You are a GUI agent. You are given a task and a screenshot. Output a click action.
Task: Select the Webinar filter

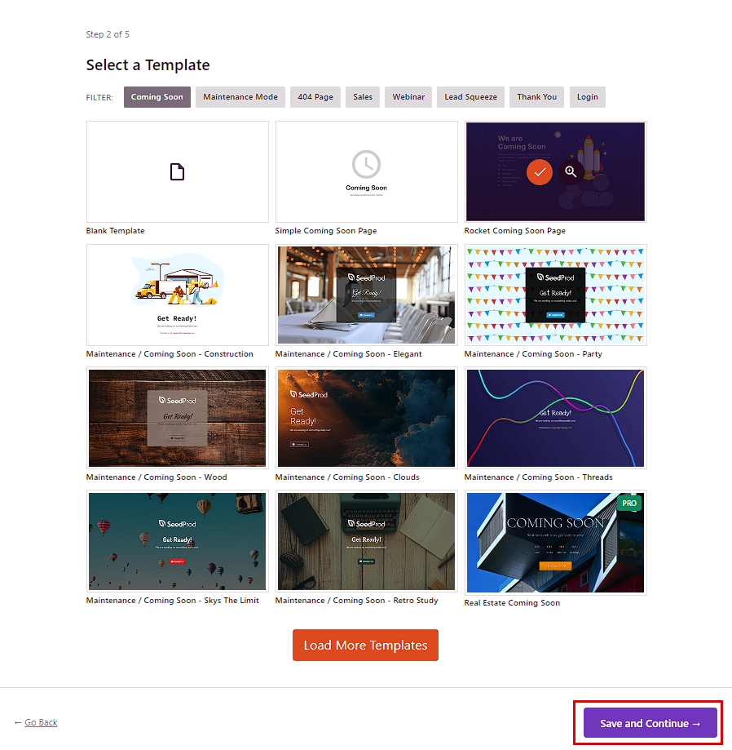point(408,97)
